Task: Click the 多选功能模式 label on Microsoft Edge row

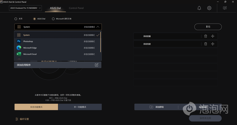Action: pyautogui.click(x=89, y=48)
